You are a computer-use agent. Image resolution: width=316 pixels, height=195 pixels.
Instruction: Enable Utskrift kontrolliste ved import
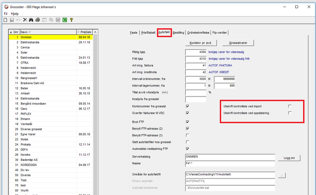[x=290, y=106]
